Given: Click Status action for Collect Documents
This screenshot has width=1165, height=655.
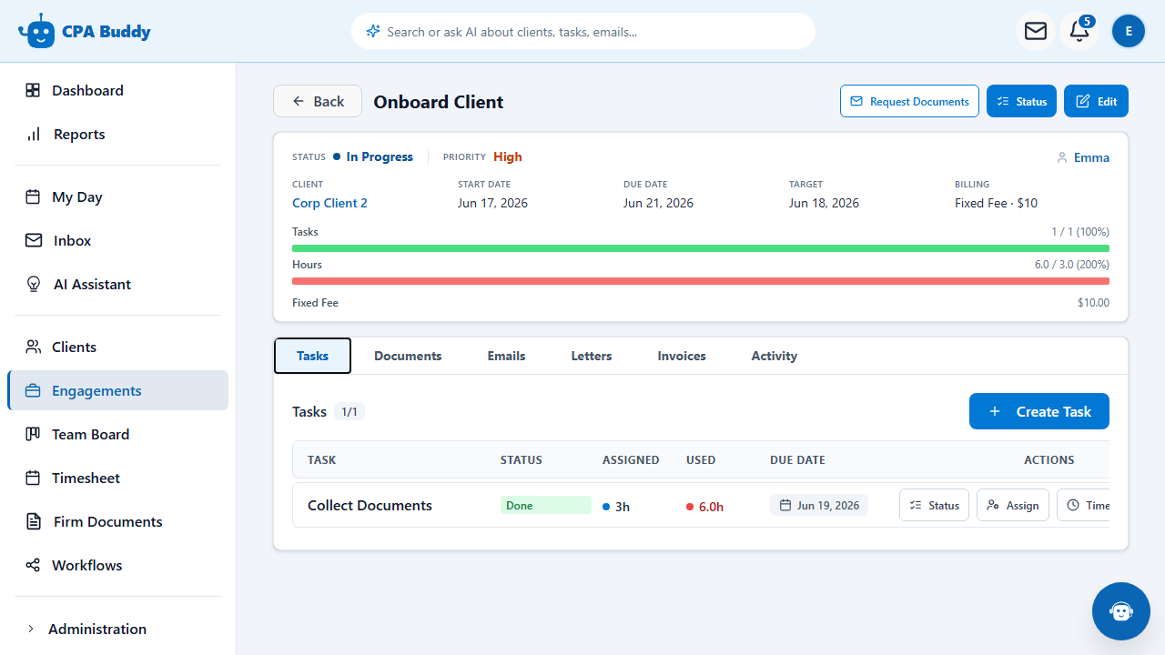Looking at the screenshot, I should click(934, 505).
